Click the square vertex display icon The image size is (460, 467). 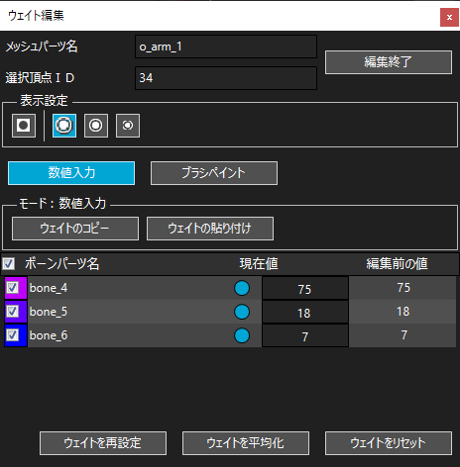tap(24, 126)
